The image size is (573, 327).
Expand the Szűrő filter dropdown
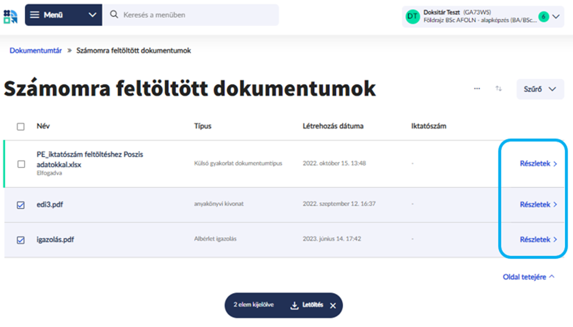[540, 89]
